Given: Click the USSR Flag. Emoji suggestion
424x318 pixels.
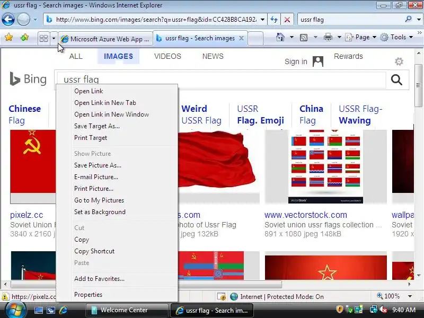Looking at the screenshot, I should tap(260, 114).
